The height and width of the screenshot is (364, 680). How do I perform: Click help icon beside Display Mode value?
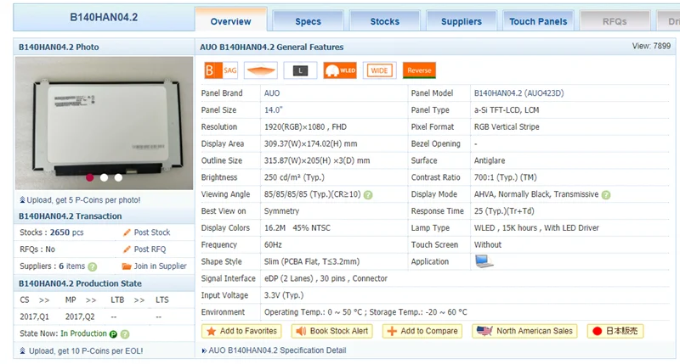tap(606, 195)
